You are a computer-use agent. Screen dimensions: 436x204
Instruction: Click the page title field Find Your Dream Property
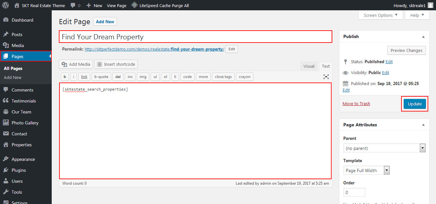pyautogui.click(x=195, y=37)
